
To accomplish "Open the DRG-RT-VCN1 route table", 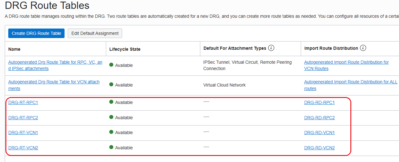I will (23, 133).
